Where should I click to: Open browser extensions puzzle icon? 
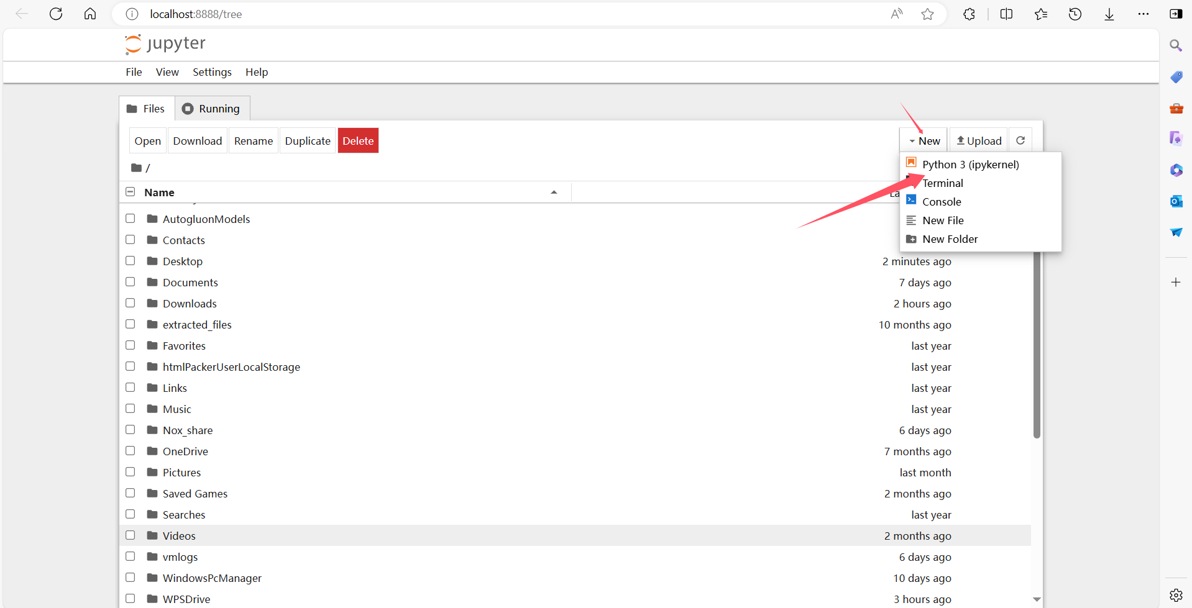coord(969,14)
